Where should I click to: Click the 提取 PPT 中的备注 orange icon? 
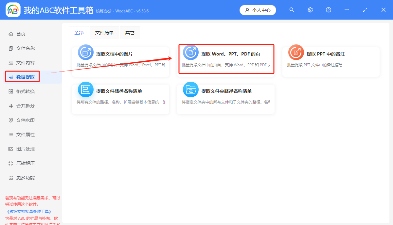pyautogui.click(x=296, y=52)
